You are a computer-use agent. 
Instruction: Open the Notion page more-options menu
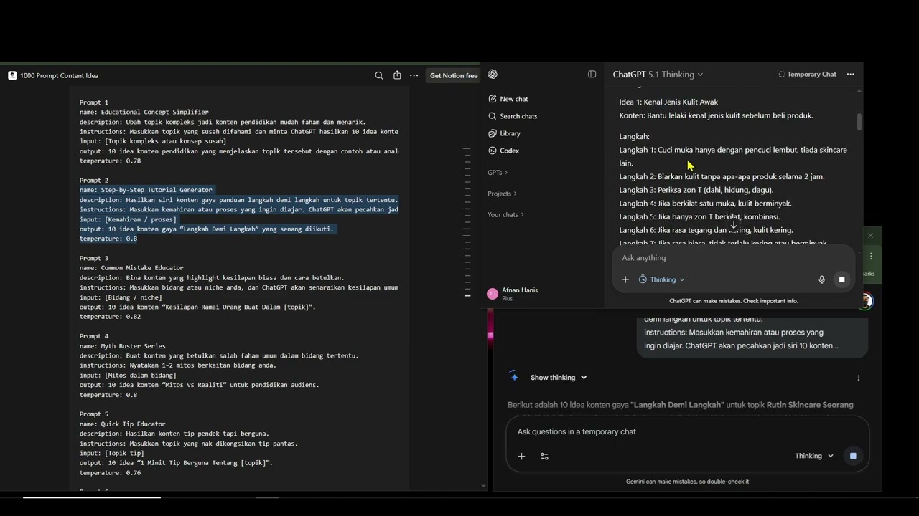pyautogui.click(x=414, y=75)
